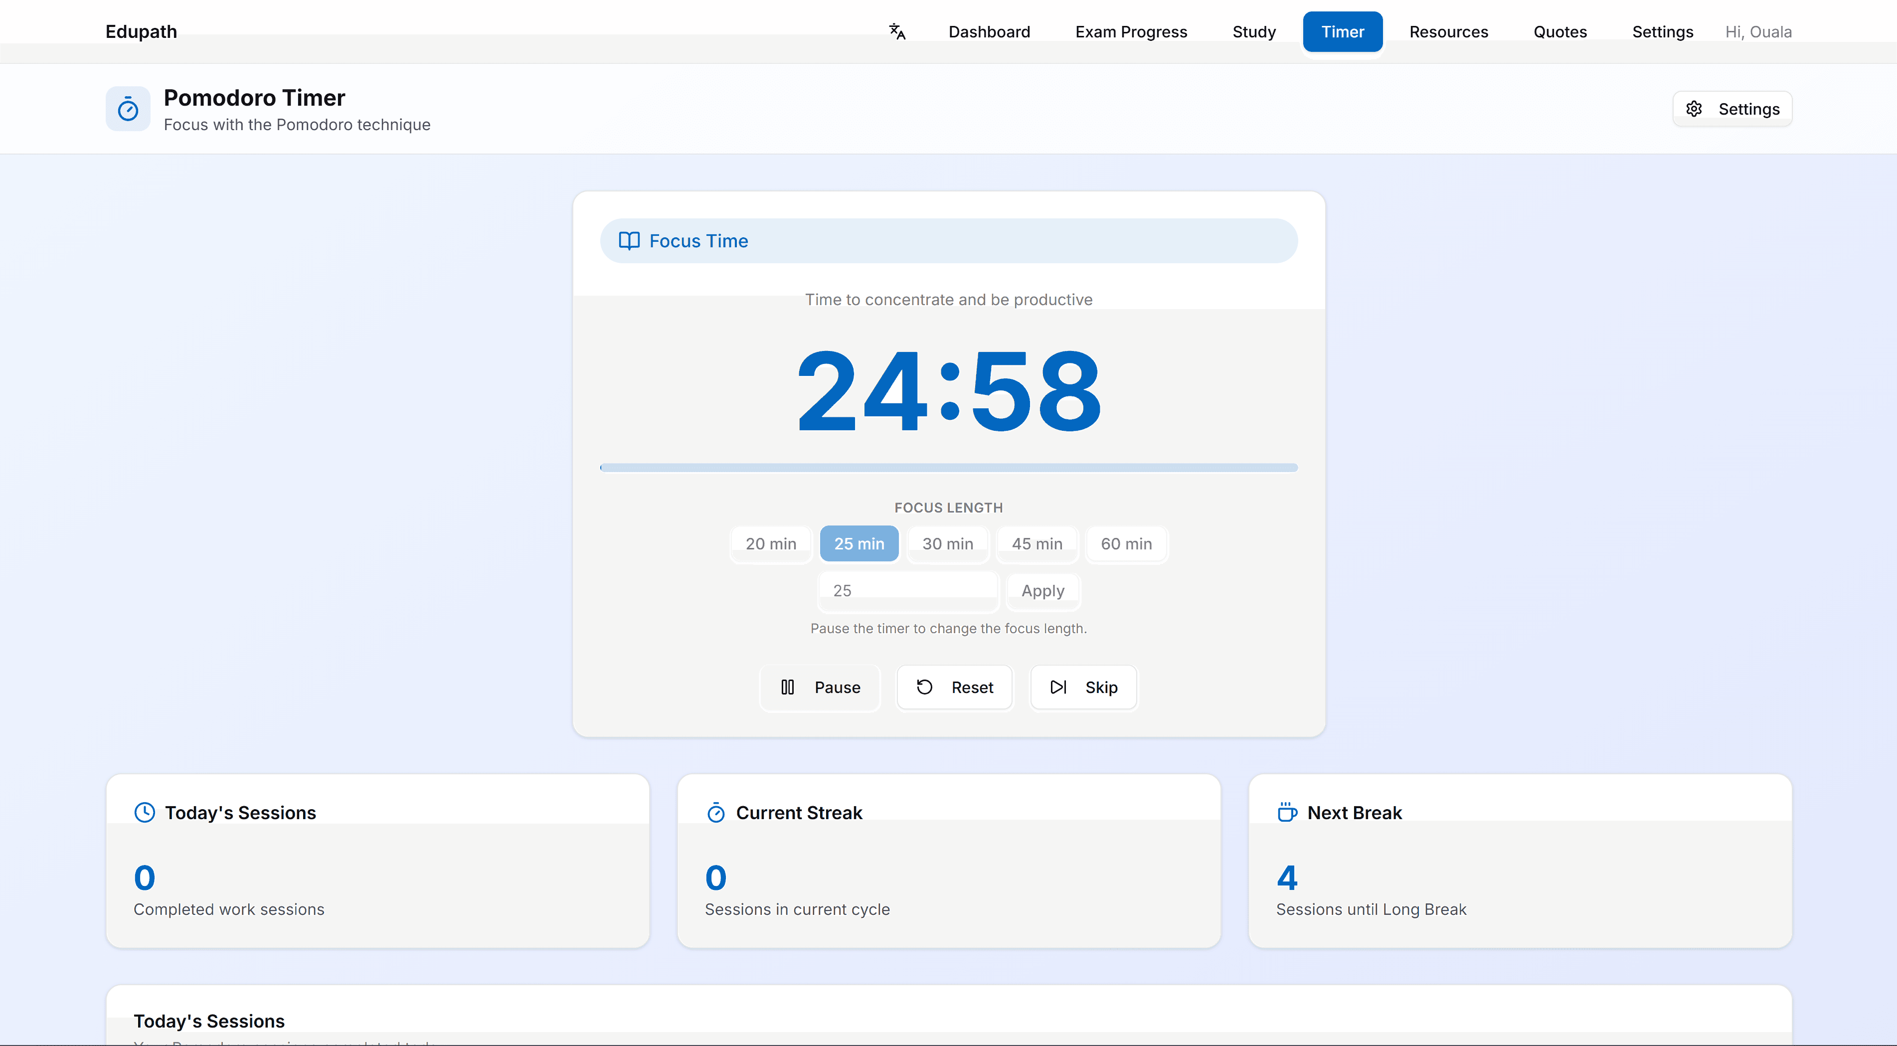Click the book icon in Focus Time banner

pyautogui.click(x=630, y=241)
